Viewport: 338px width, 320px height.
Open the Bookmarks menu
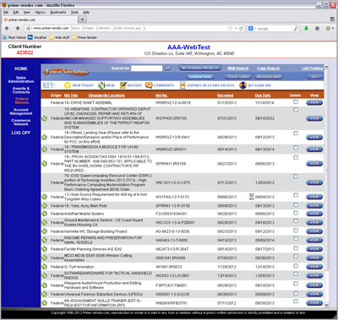pyautogui.click(x=58, y=13)
